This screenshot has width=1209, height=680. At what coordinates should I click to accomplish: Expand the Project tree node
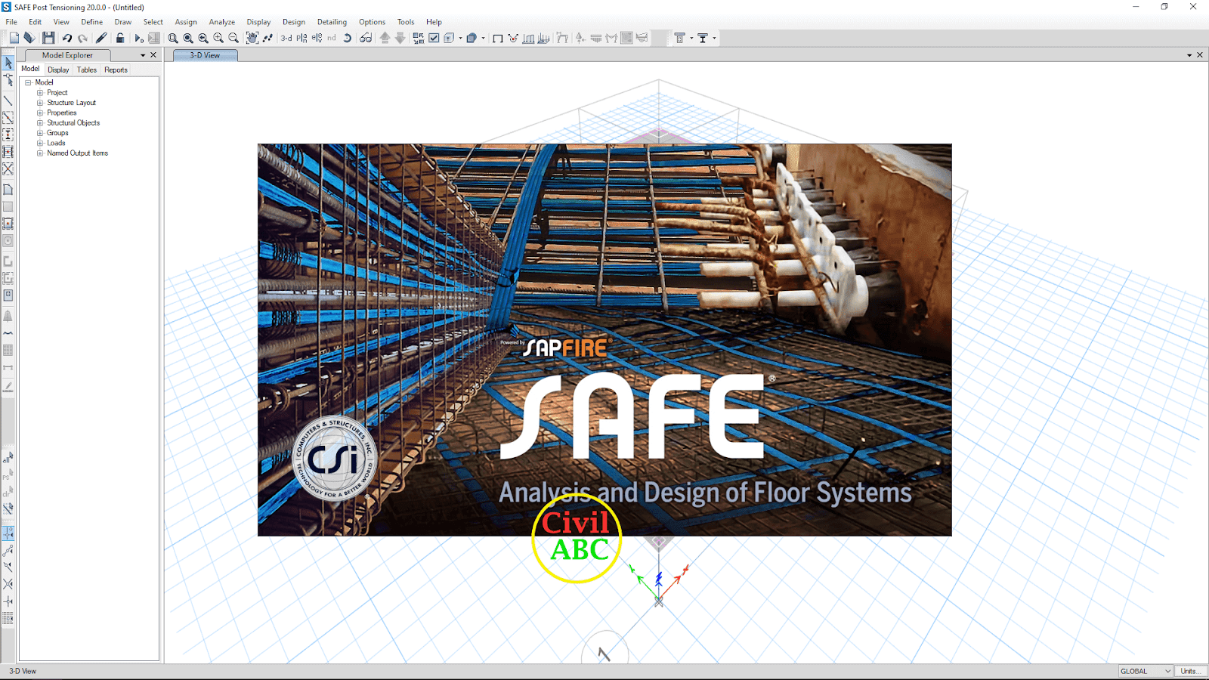(40, 93)
